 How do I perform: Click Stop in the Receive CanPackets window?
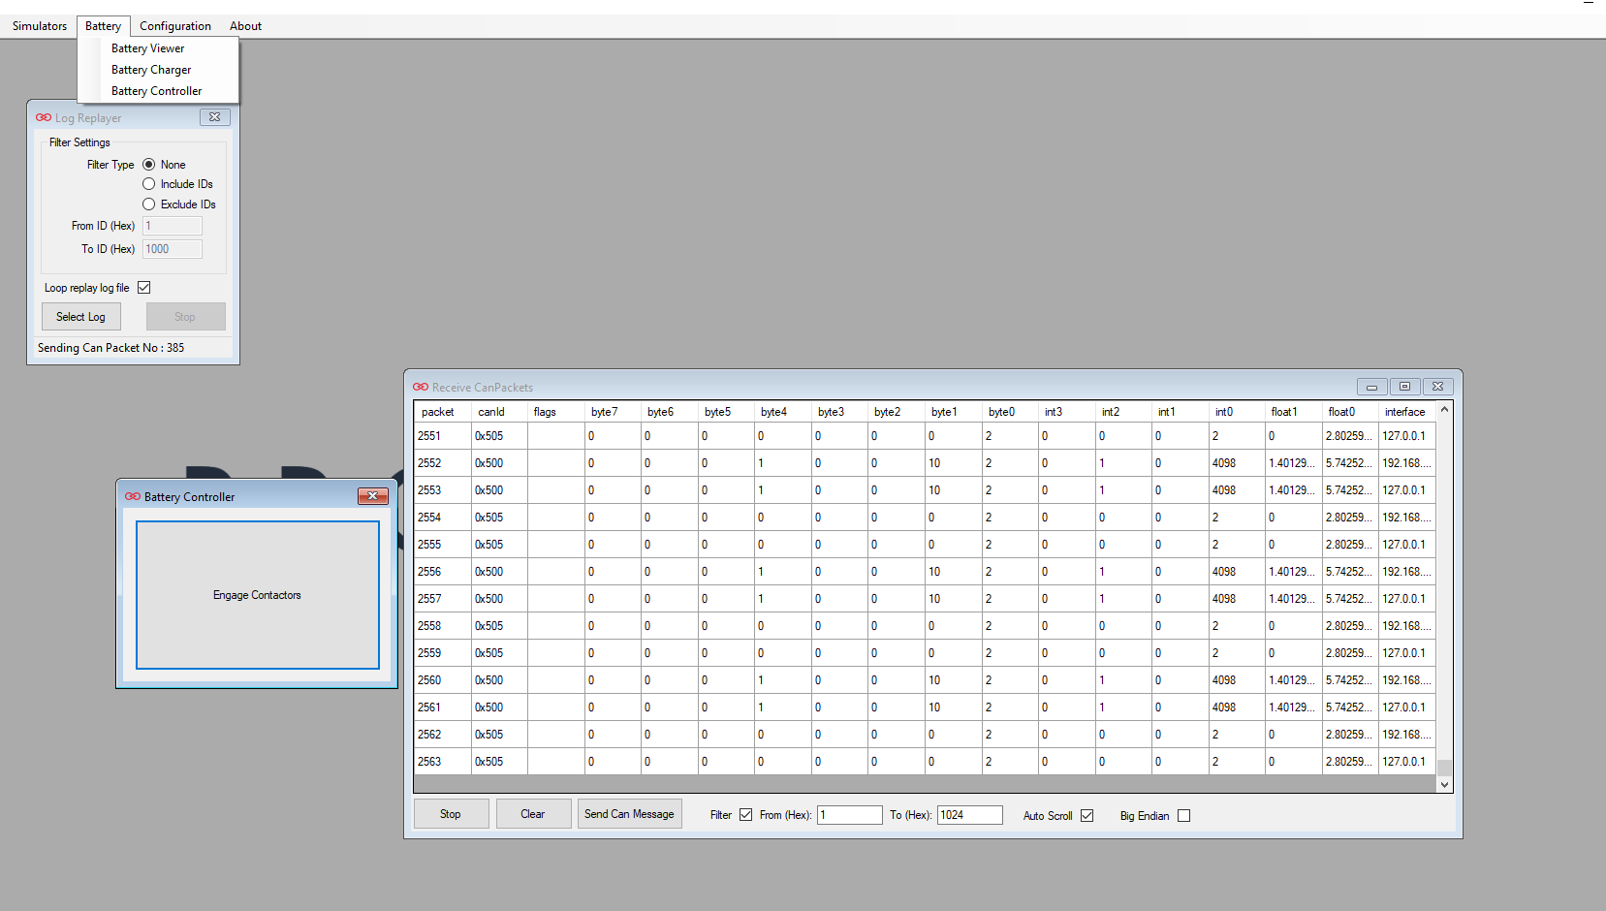[x=451, y=814]
